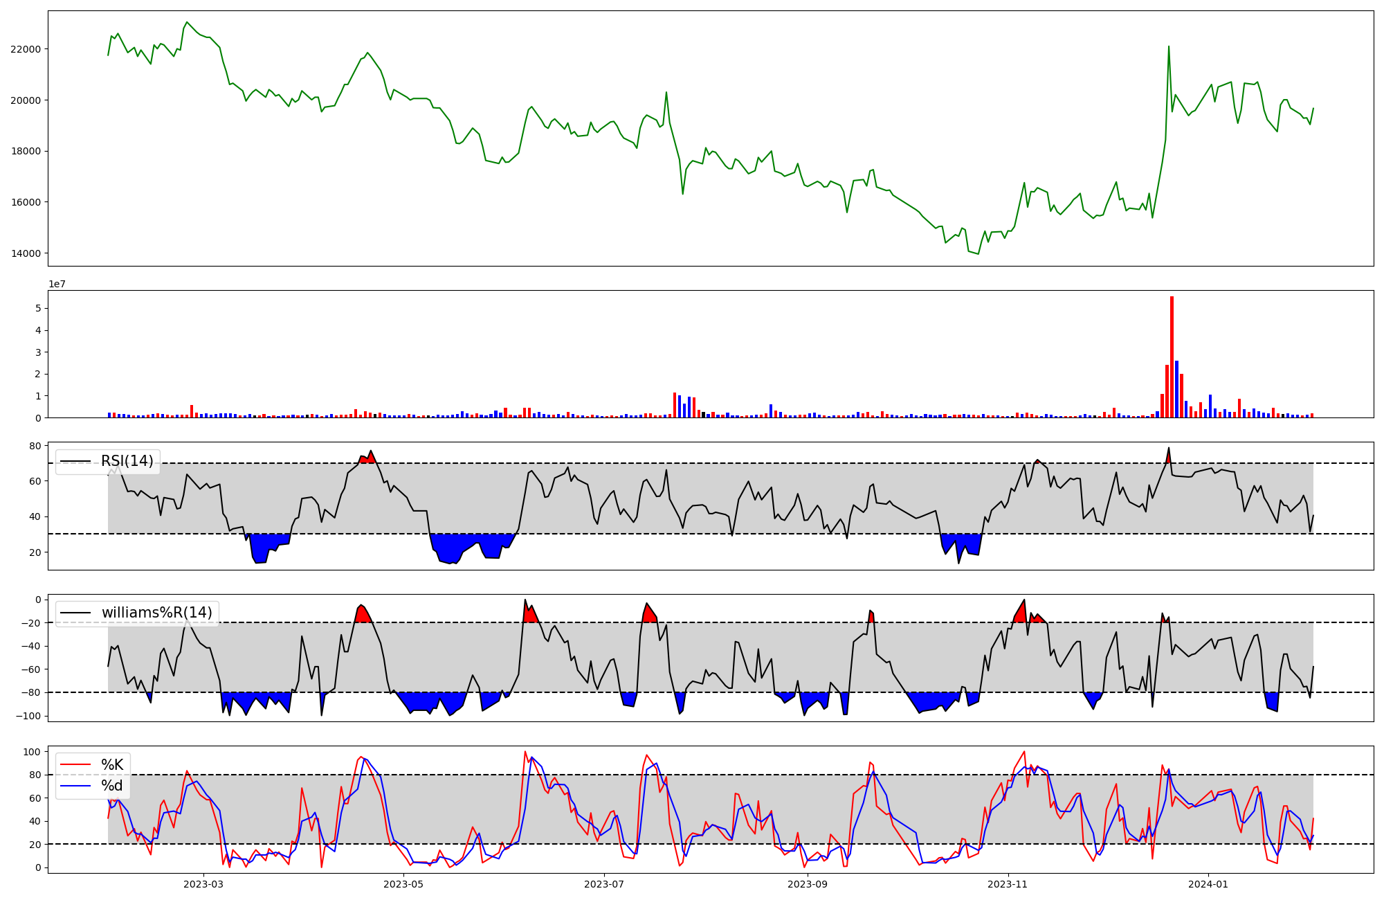Click the %d legend entry

point(112,785)
